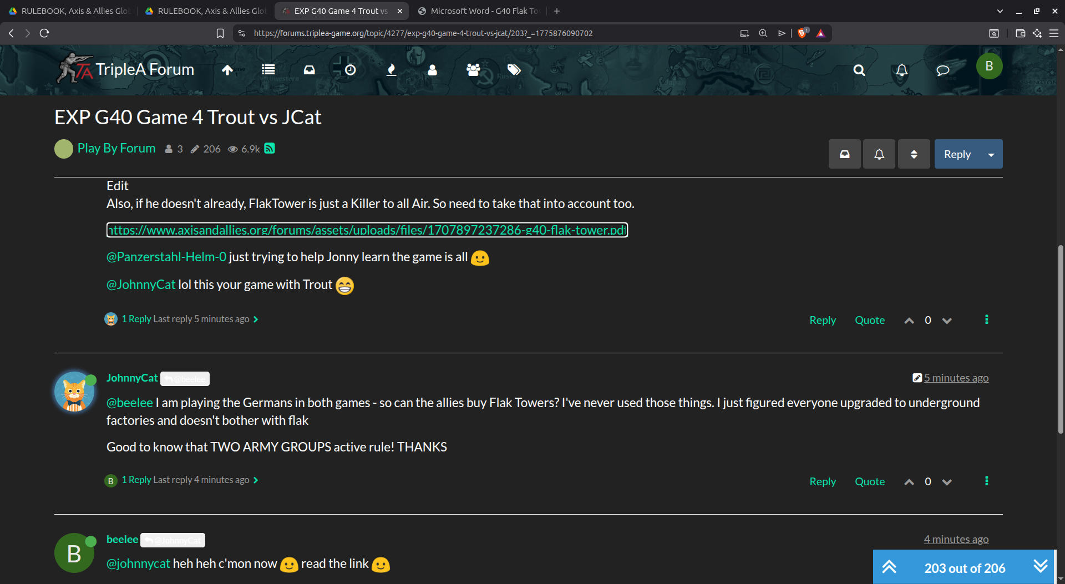1065x584 pixels.
Task: Mark this topic unread with inbox button
Action: coord(844,154)
